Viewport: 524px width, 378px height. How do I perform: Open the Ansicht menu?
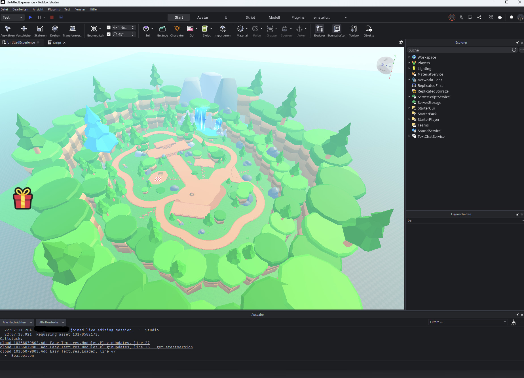(38, 9)
